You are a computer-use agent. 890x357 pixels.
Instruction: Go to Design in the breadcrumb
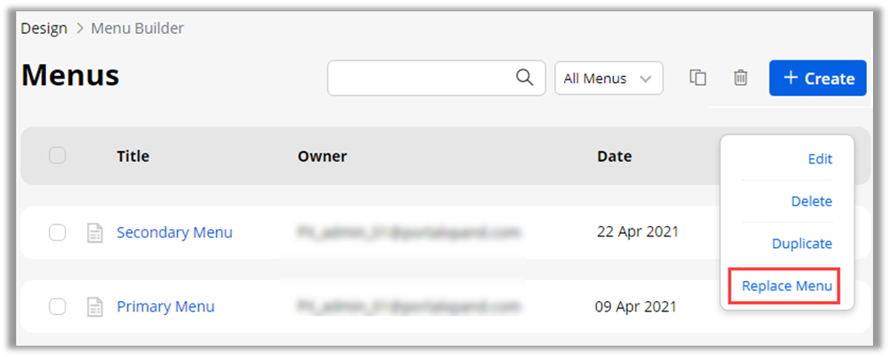tap(44, 28)
